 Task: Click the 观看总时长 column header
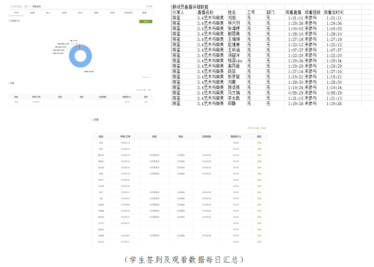(x=333, y=12)
